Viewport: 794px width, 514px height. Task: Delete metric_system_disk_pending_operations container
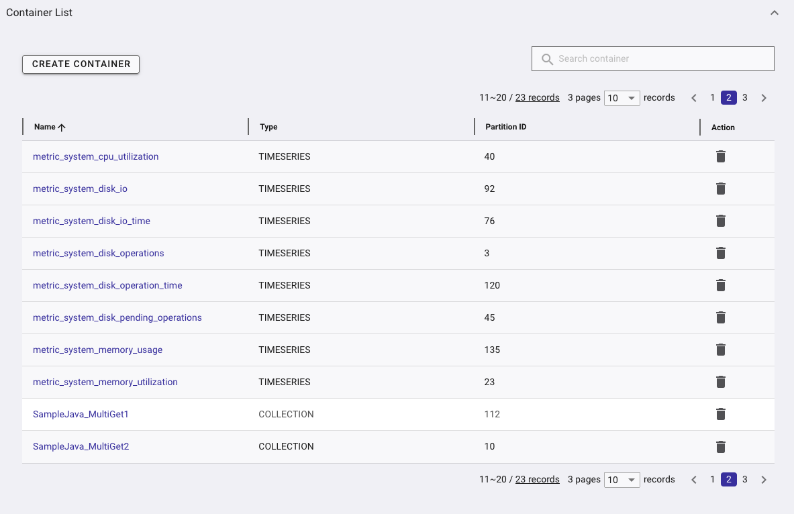[721, 317]
